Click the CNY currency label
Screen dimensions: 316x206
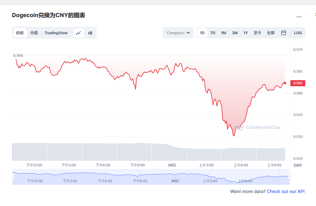298,165
